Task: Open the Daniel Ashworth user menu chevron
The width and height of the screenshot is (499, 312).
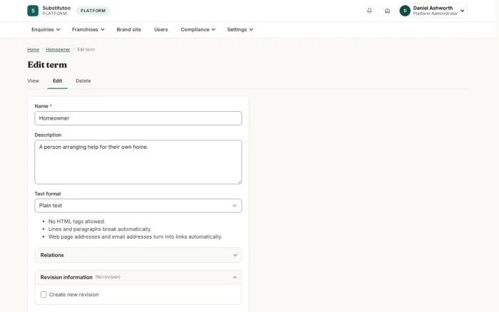Action: [462, 11]
